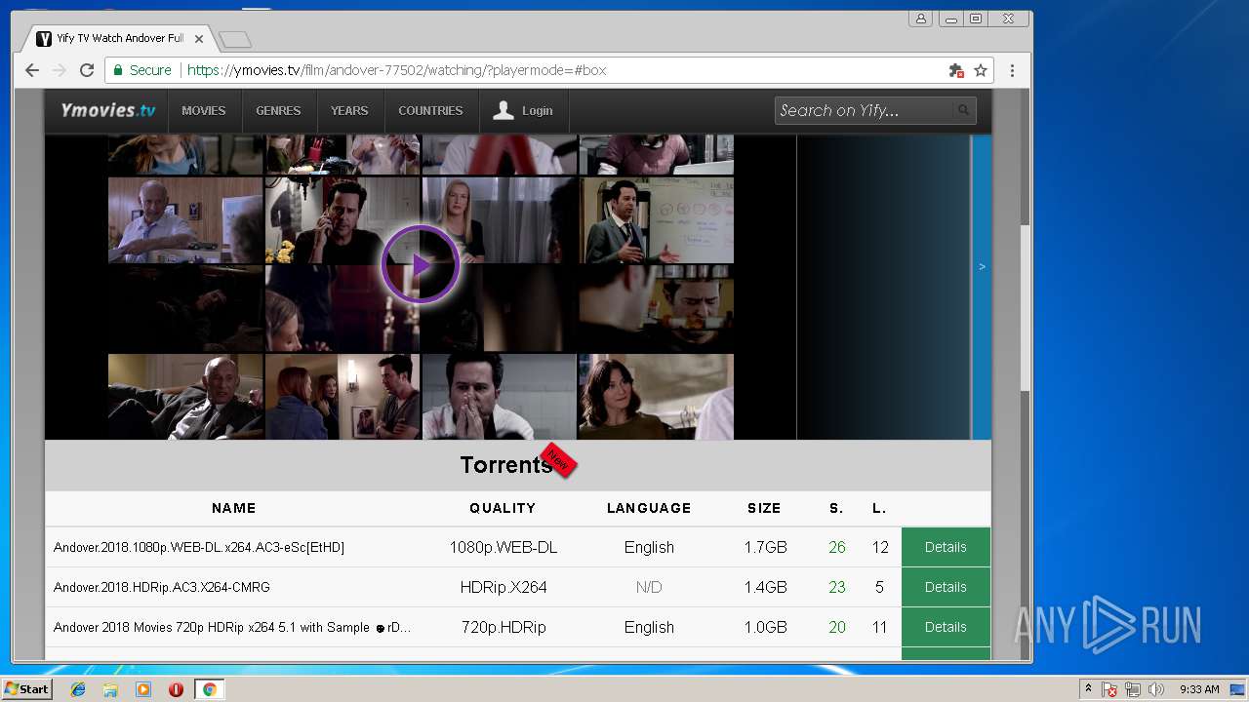Click the LANGUAGE column header
Screen dimensions: 1249x702
tap(649, 508)
